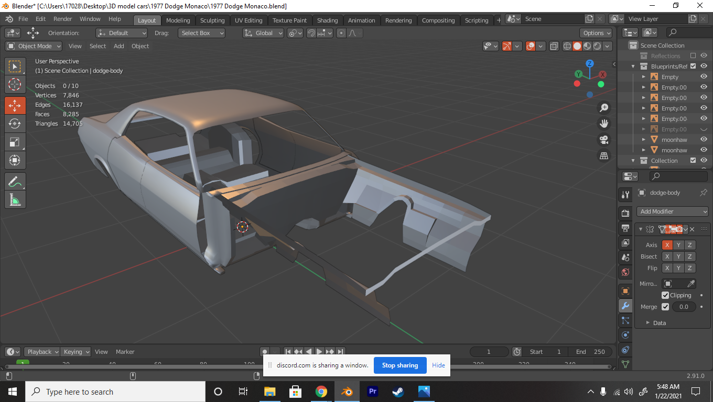
Task: Open the View Layer properties tab
Action: pos(625,243)
